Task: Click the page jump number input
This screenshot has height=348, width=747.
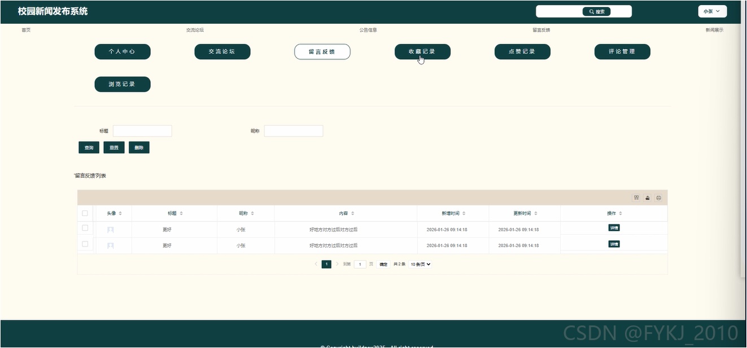Action: (360, 264)
